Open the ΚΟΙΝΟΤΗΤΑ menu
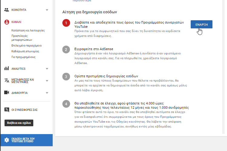The height and width of the screenshot is (151, 227). [19, 10]
